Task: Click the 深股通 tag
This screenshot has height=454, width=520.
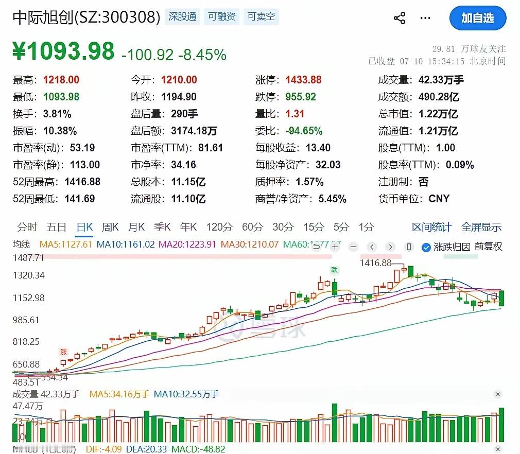Action: [182, 16]
